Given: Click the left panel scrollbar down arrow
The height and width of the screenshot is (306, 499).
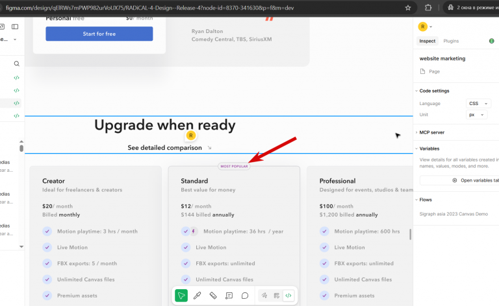Looking at the screenshot, I should pos(21,246).
